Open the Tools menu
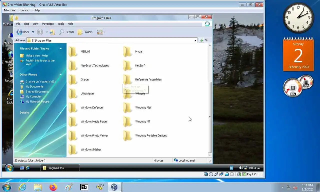Image resolution: width=320 pixels, height=192 pixels. click(61, 24)
